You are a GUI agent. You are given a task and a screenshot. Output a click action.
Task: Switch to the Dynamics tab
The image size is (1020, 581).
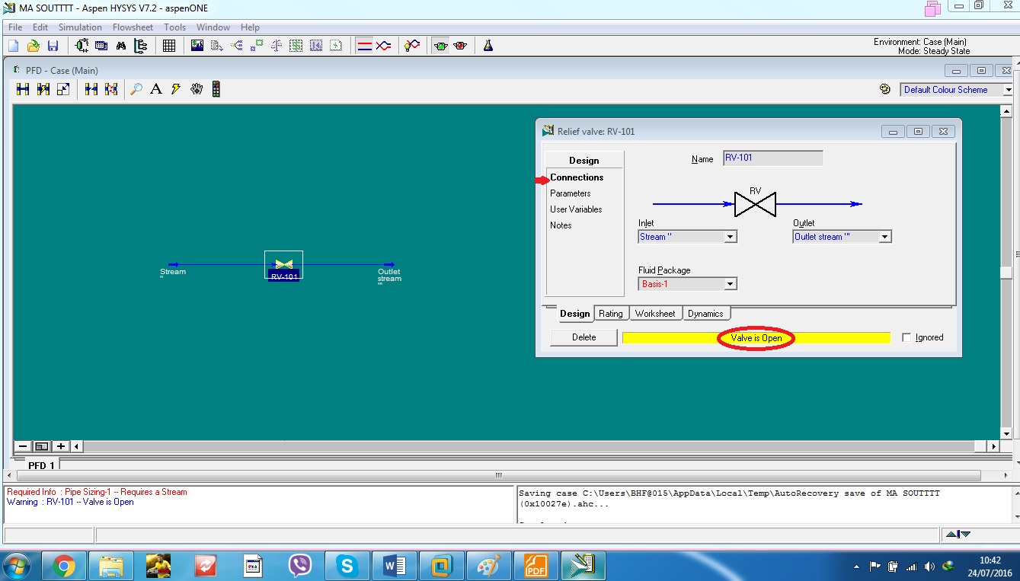pos(706,314)
